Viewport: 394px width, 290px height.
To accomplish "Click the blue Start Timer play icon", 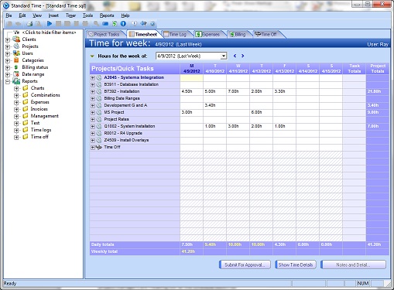I will tap(50, 24).
